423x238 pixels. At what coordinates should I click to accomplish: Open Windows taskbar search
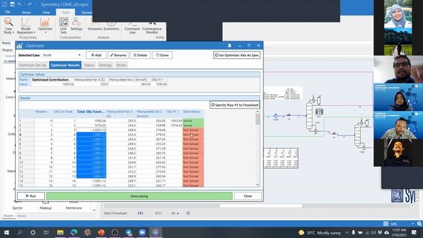20,232
